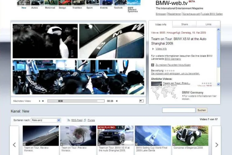Open the Autos channel
The image size is (232, 155).
pos(34,8)
